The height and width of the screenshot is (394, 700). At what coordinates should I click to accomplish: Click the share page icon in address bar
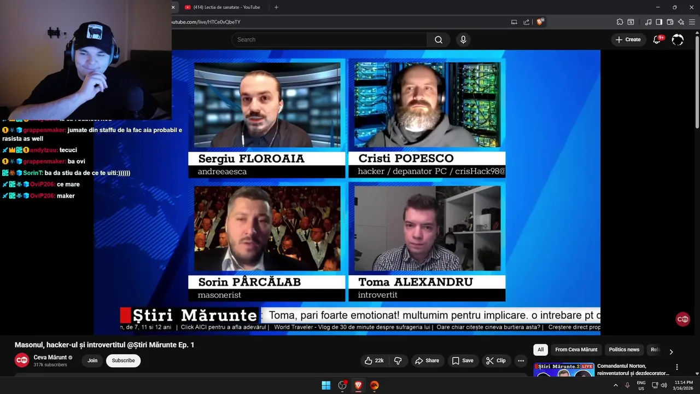[x=526, y=22]
